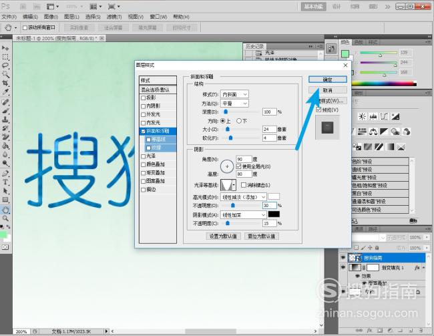
Task: Open the 光泽等高线 contour picker arrow
Action: (x=234, y=185)
